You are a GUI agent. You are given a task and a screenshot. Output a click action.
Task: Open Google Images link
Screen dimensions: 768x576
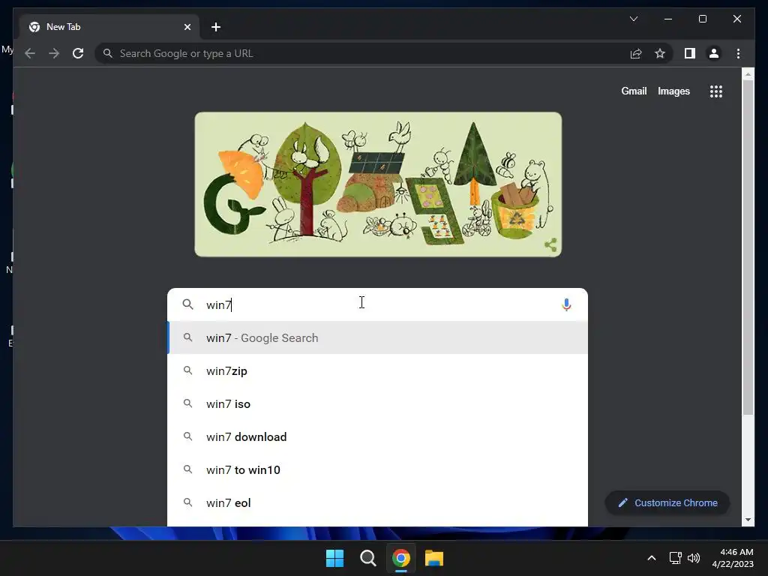[673, 91]
